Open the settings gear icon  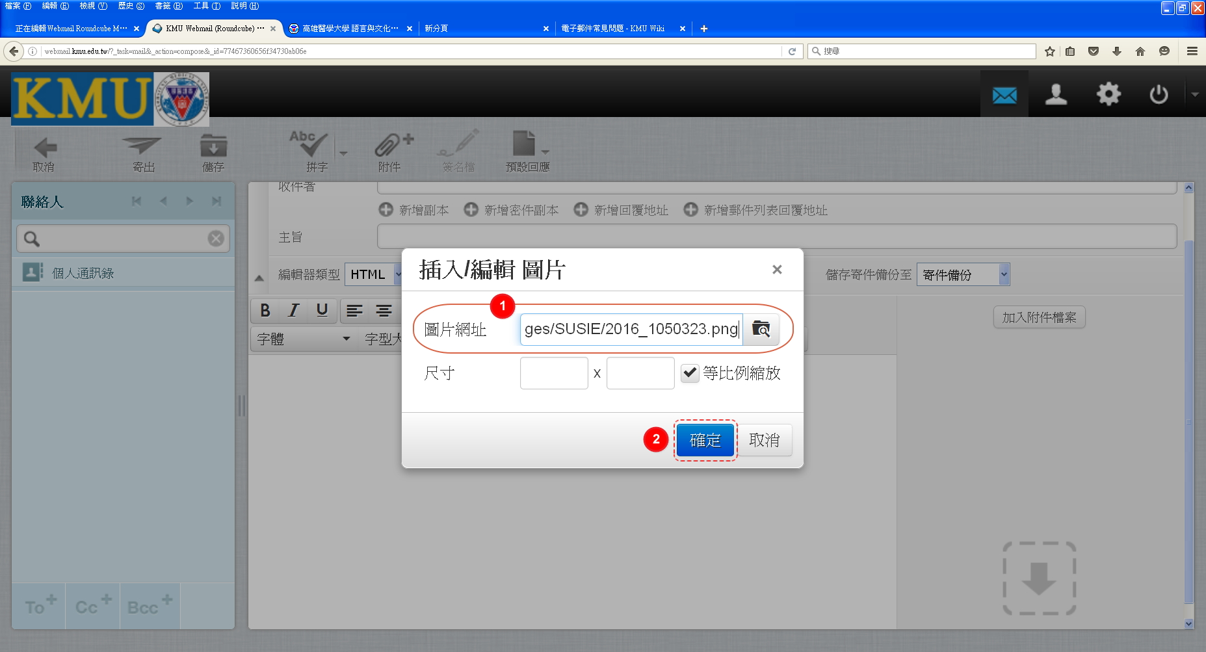pyautogui.click(x=1108, y=95)
